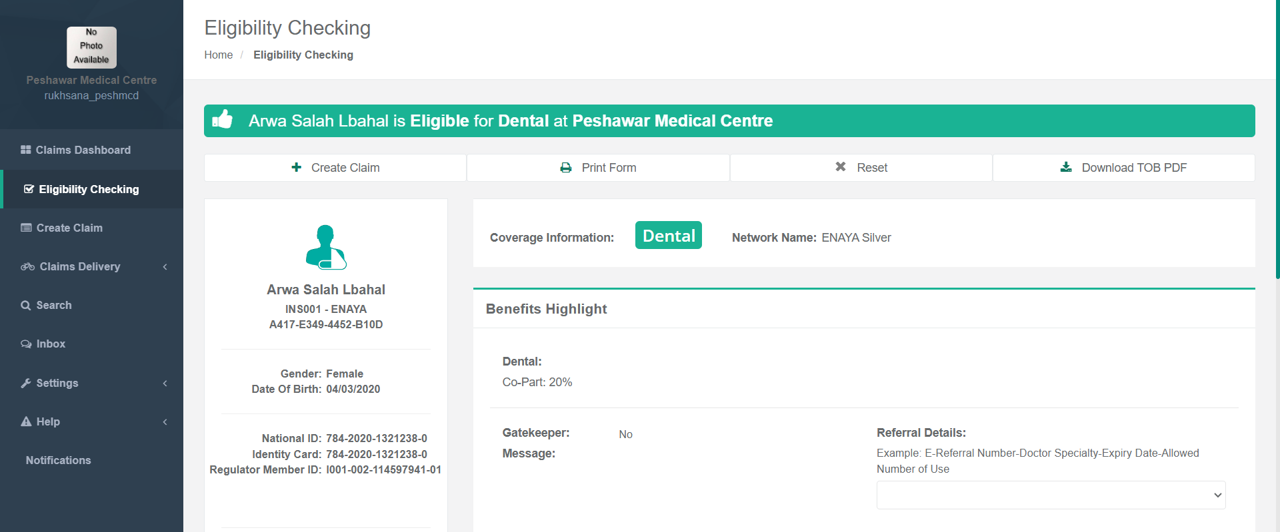Expand the Settings submenu chevron
The height and width of the screenshot is (532, 1280).
pos(165,384)
